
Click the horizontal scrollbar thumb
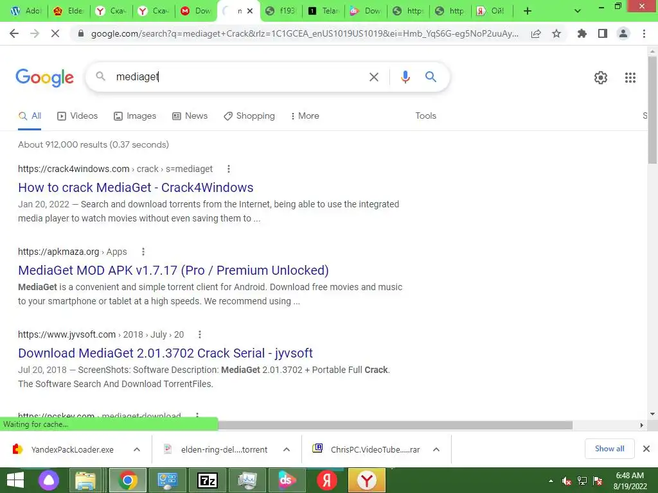coord(395,425)
